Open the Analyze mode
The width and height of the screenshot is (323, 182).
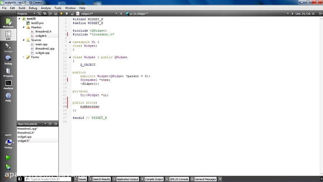pyautogui.click(x=8, y=85)
